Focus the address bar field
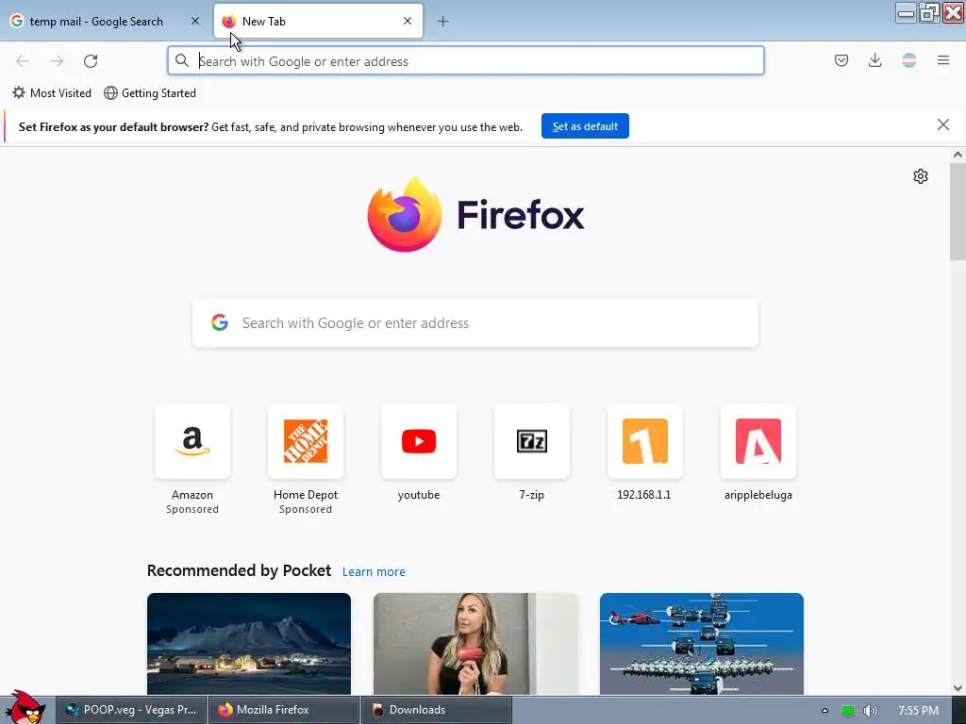 (x=466, y=61)
